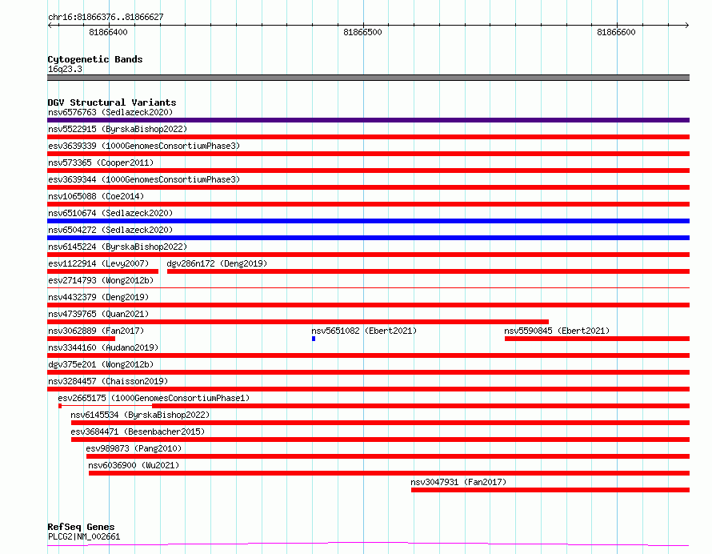Click the 81866600 ruler position
The width and height of the screenshot is (712, 554).
tap(616, 32)
